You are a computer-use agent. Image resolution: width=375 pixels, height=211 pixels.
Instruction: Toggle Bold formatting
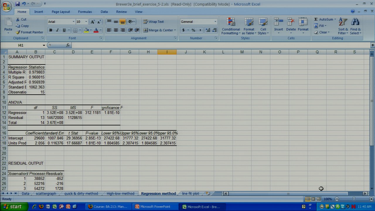click(51, 30)
